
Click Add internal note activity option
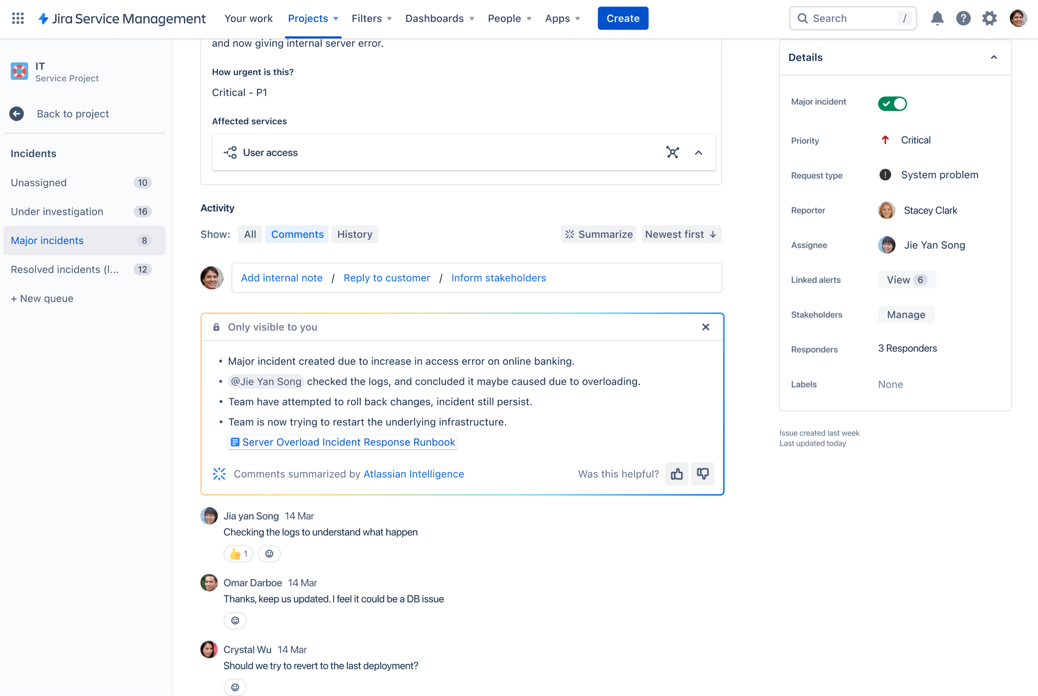[x=281, y=277]
